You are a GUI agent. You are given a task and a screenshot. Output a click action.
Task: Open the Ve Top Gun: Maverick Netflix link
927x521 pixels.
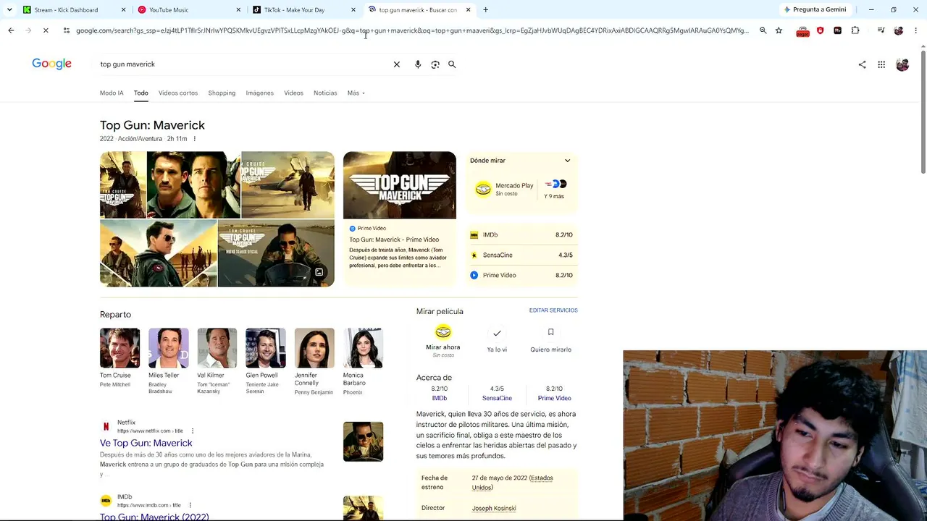[x=146, y=443]
